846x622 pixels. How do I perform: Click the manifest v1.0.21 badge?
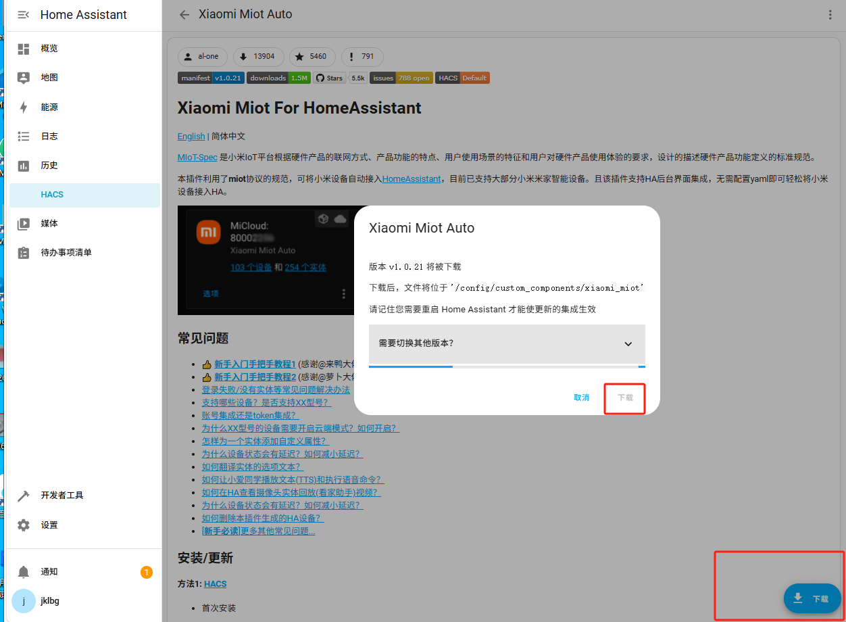pos(211,78)
